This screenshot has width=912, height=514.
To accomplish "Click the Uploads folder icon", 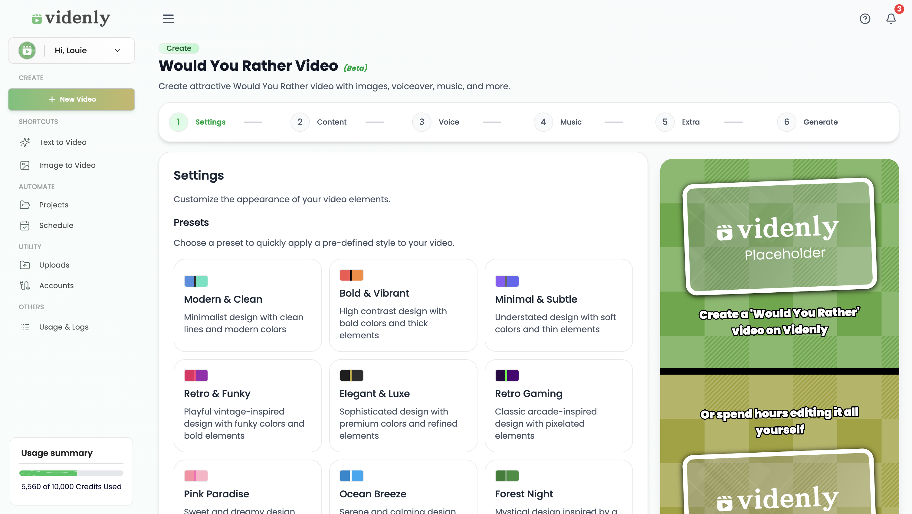I will [25, 265].
